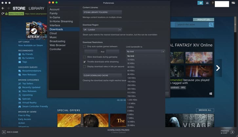Open the announcements megaphone icon
Screen dimensions: 238x137
tap(200, 3)
